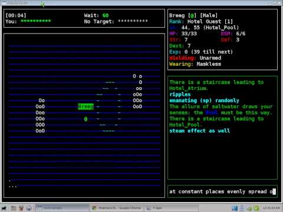Screen dimensions: 283x212
Task: Click the '[00:04]' timer text
Action: 16,15
